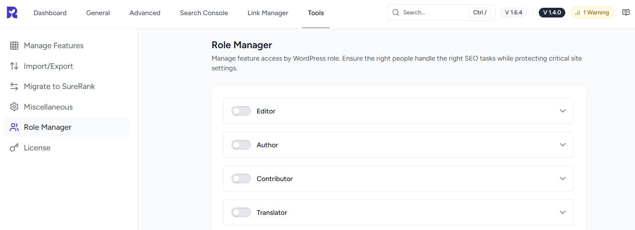635x230 pixels.
Task: Expand the Translator role section chevron
Action: 563,213
